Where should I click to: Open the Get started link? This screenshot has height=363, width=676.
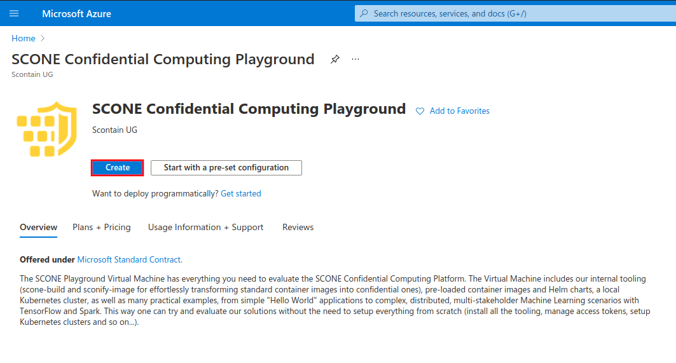[241, 193]
